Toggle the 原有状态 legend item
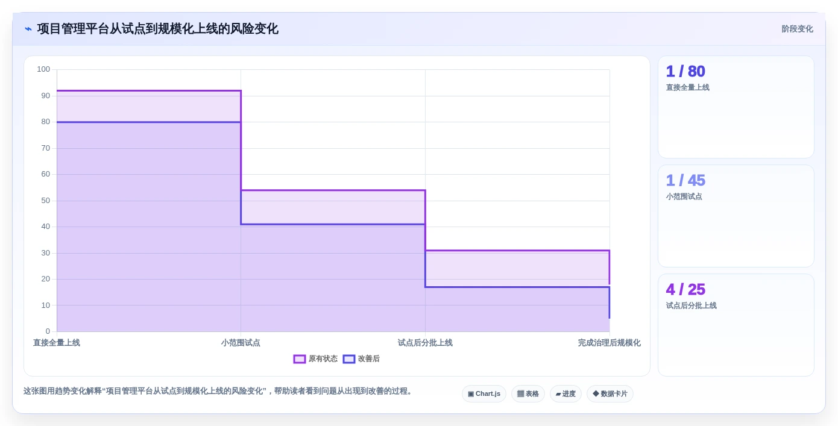Viewport: 838px width, 426px height. [315, 359]
